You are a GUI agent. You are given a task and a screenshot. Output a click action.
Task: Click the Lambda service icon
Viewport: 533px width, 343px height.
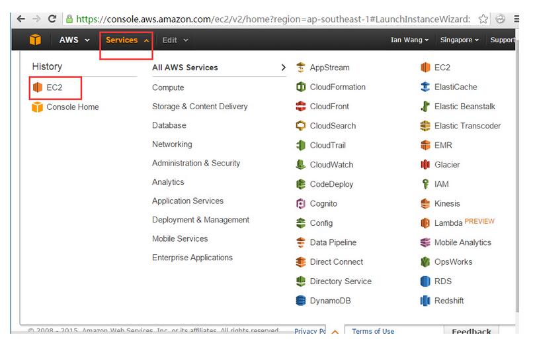[425, 223]
